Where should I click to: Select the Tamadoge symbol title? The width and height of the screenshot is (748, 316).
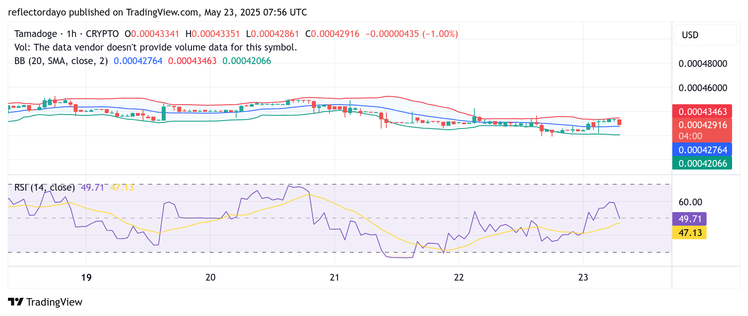(36, 34)
